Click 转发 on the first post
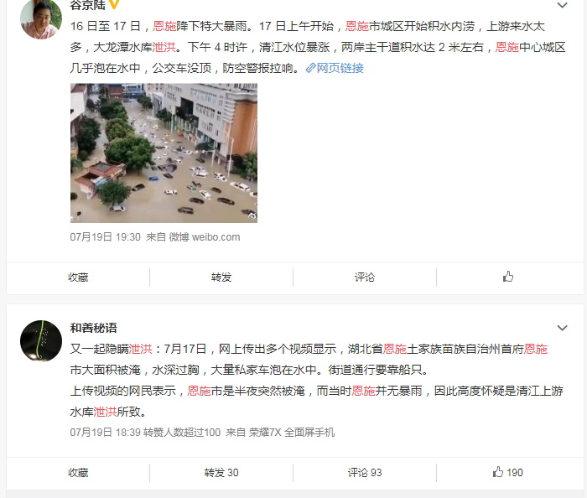This screenshot has height=498, width=587. tap(221, 278)
